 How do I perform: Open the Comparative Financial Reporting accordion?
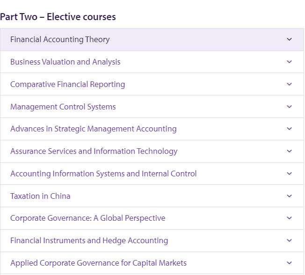coord(67,84)
